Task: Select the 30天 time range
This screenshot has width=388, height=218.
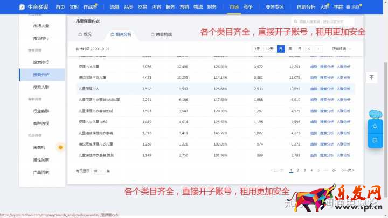Action: [x=269, y=49]
